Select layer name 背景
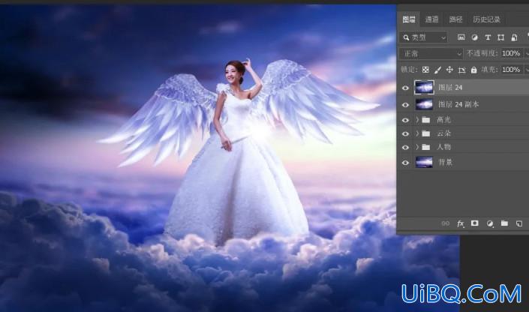 click(x=445, y=163)
